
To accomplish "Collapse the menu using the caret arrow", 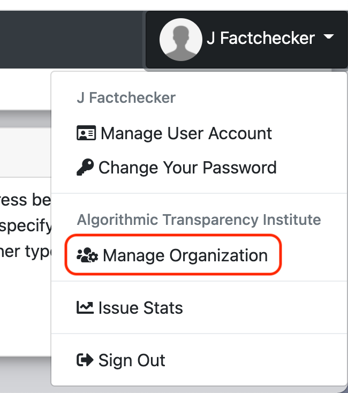I will click(x=328, y=37).
